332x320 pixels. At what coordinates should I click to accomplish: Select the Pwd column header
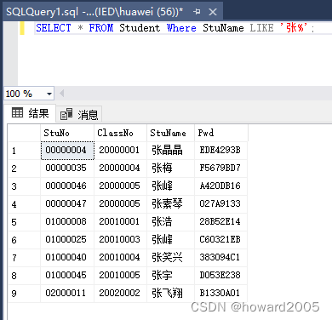point(221,133)
